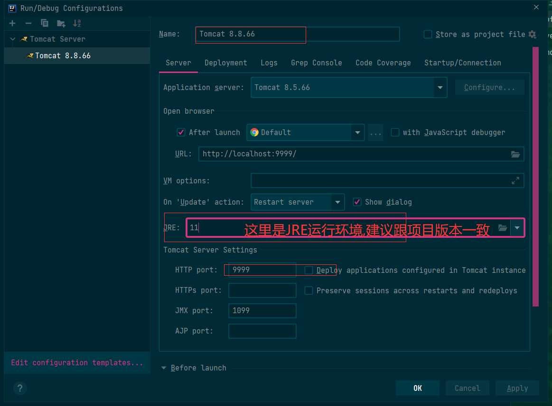The width and height of the screenshot is (552, 406).
Task: Enable Store as project file
Action: coord(428,35)
